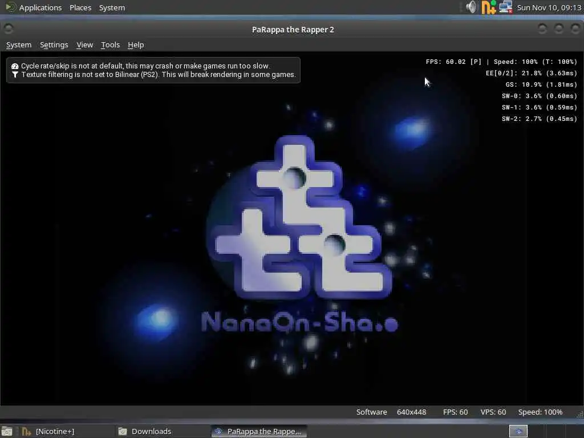Click the volume speaker icon in tray
The width and height of the screenshot is (584, 438).
click(471, 7)
